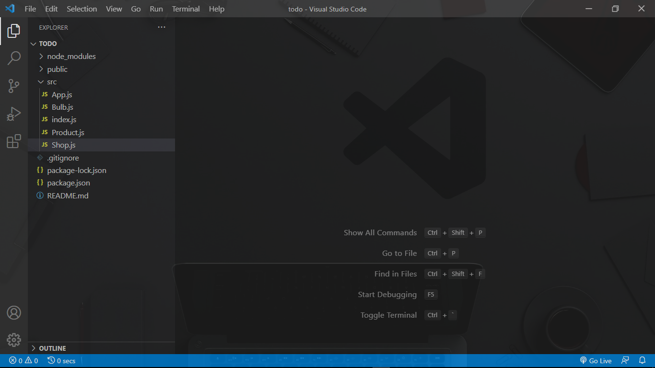
Task: Click the info icon beside README.md
Action: coord(40,195)
